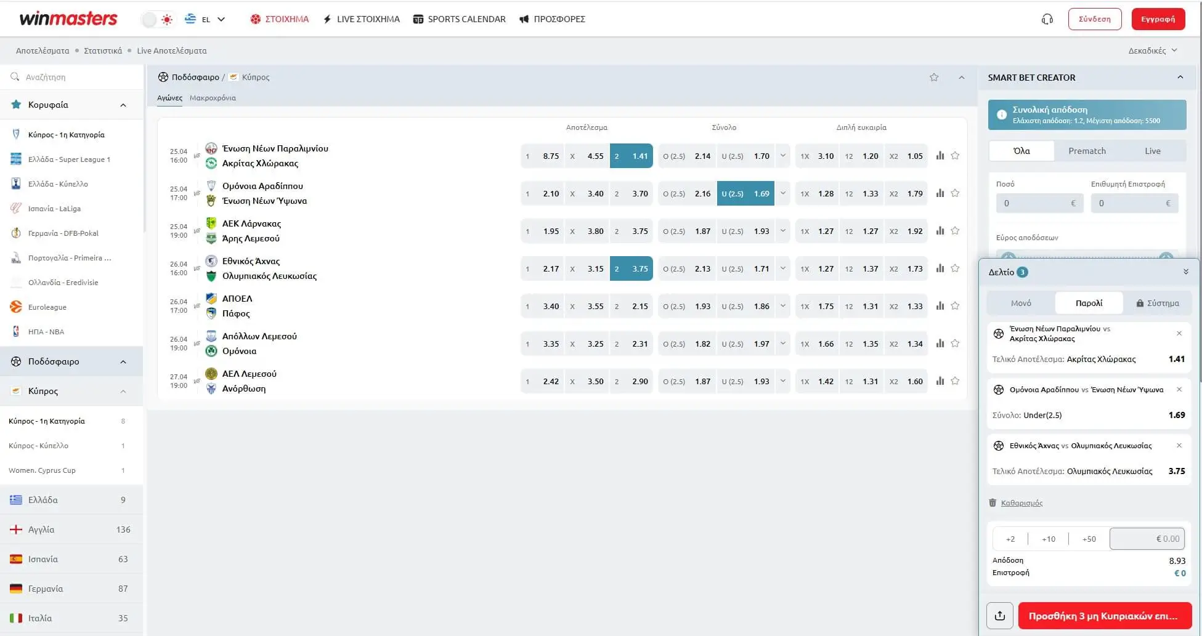Click the Ποσό amount input
The image size is (1202, 636).
[1039, 203]
